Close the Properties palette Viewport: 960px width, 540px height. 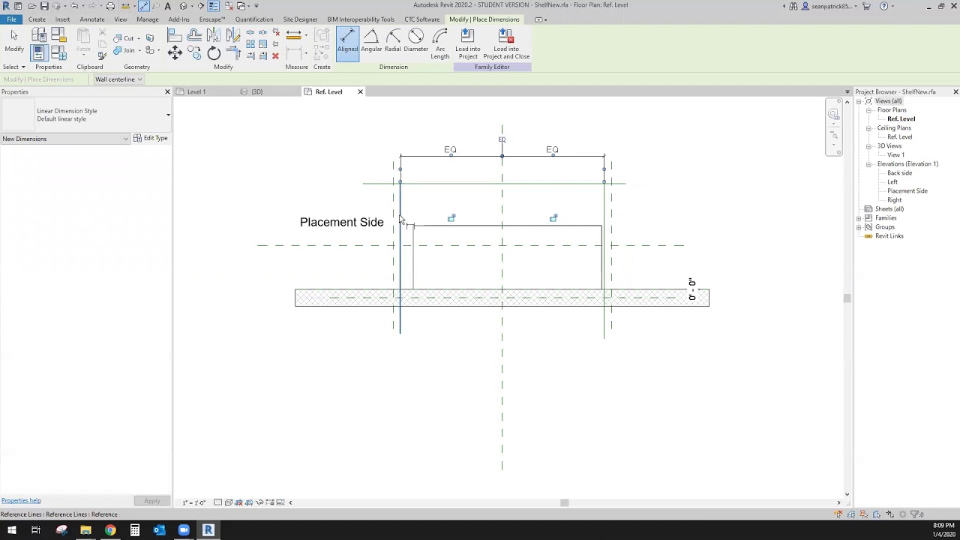(x=167, y=91)
